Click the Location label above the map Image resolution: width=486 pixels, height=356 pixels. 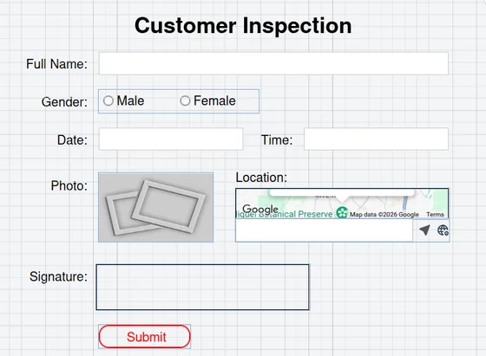click(x=261, y=178)
